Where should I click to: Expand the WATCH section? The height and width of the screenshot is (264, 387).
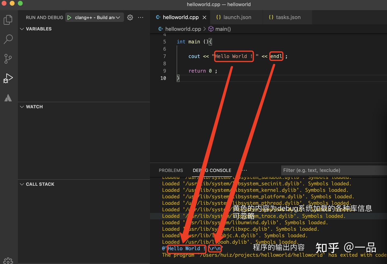pyautogui.click(x=22, y=107)
